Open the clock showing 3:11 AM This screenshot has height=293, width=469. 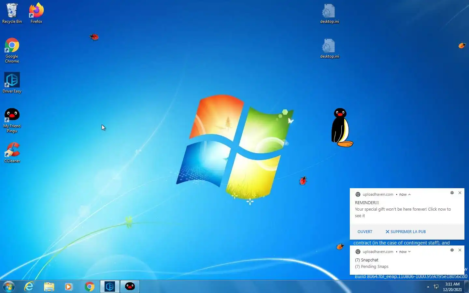[452, 287]
